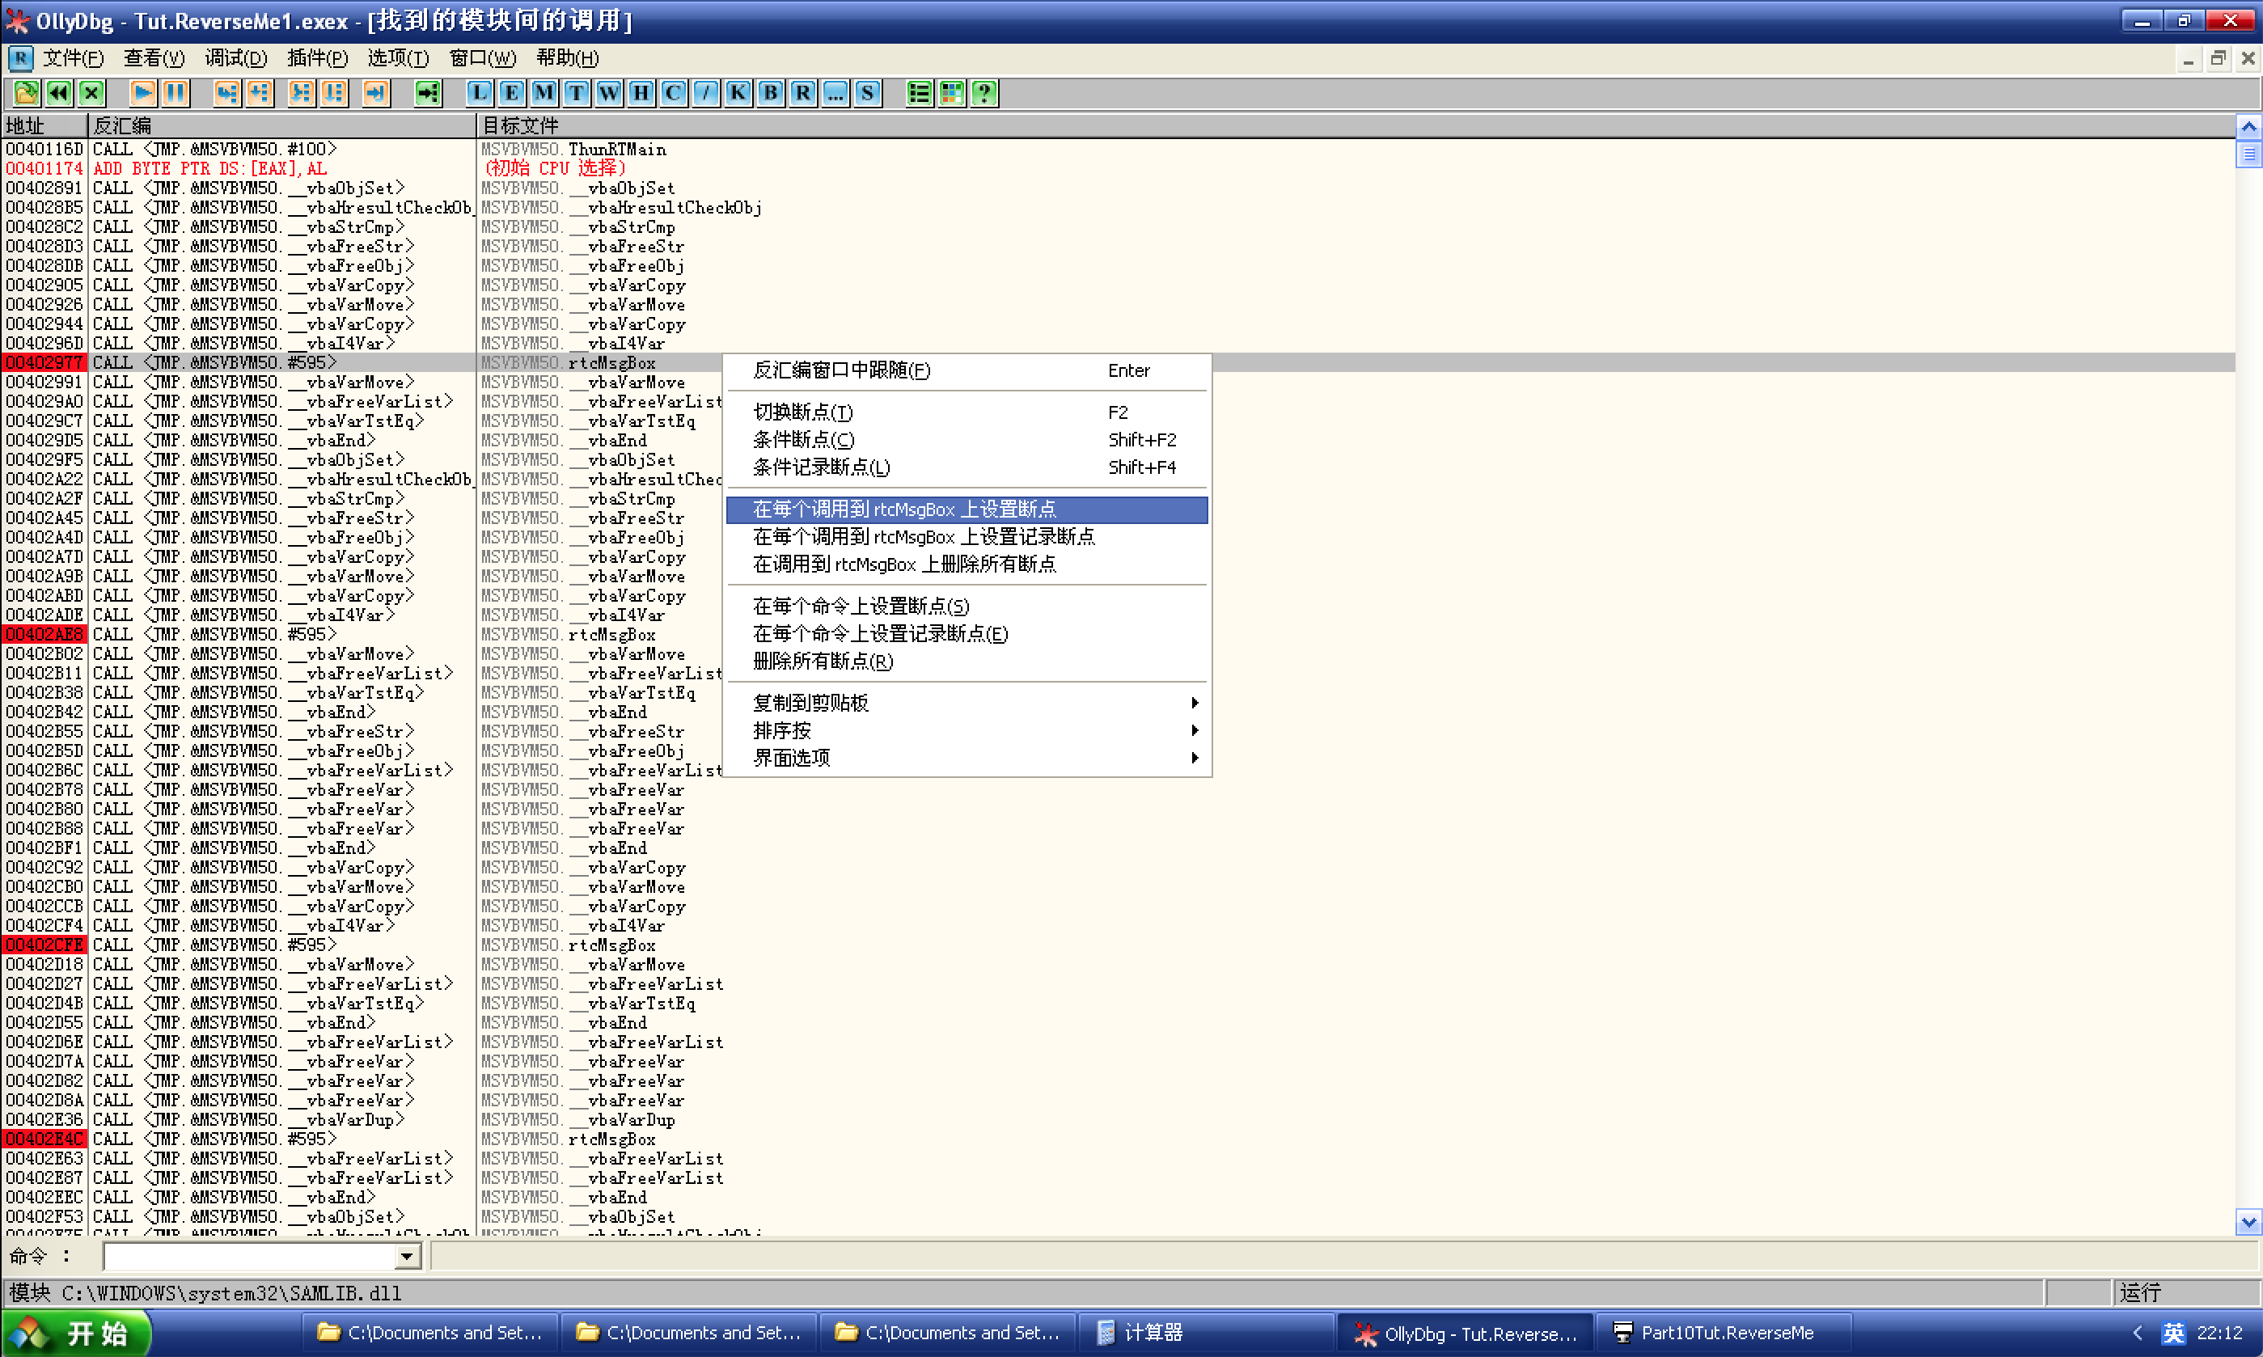Click the down arrow on the vertical scrollbar
Image resolution: width=2263 pixels, height=1357 pixels.
2248,1223
